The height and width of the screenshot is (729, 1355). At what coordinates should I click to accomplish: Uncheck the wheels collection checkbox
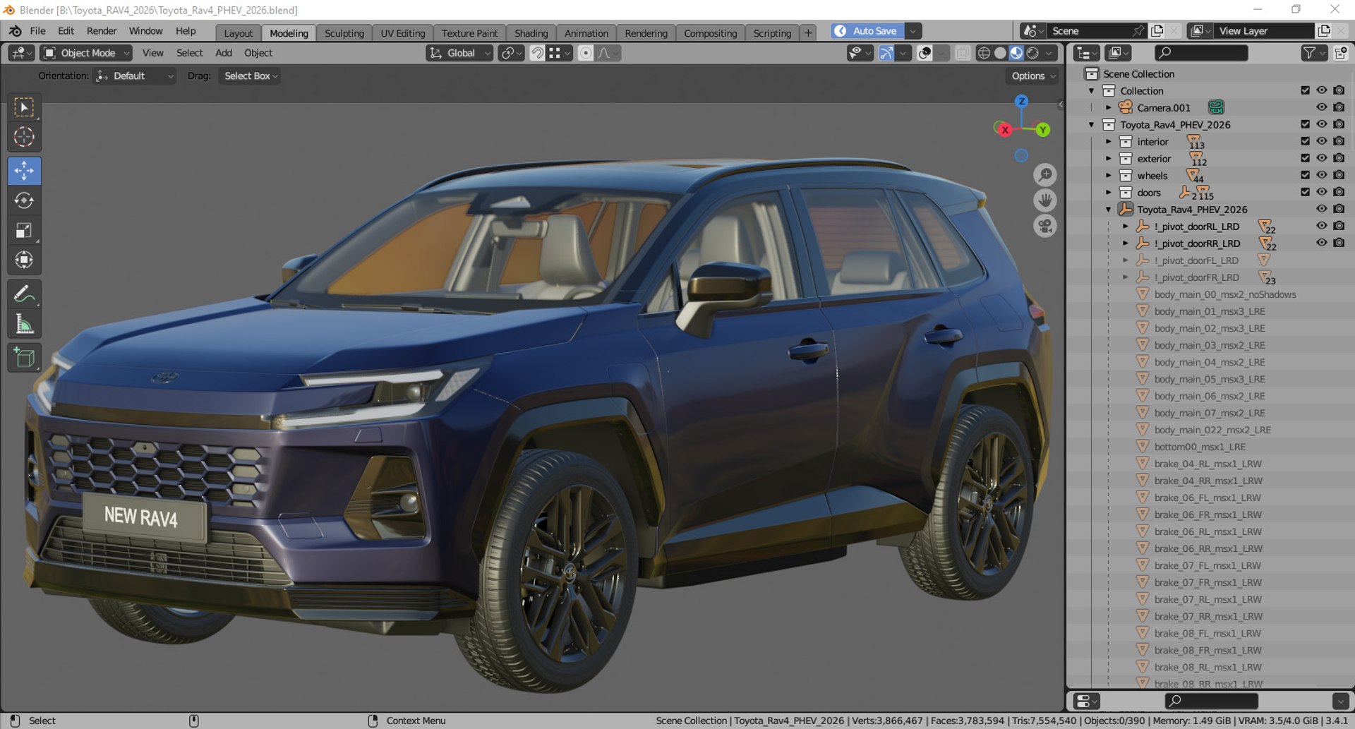click(1305, 175)
